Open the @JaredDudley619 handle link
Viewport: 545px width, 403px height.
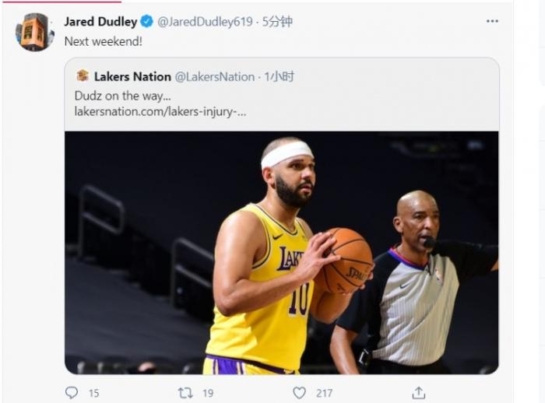[x=206, y=22]
